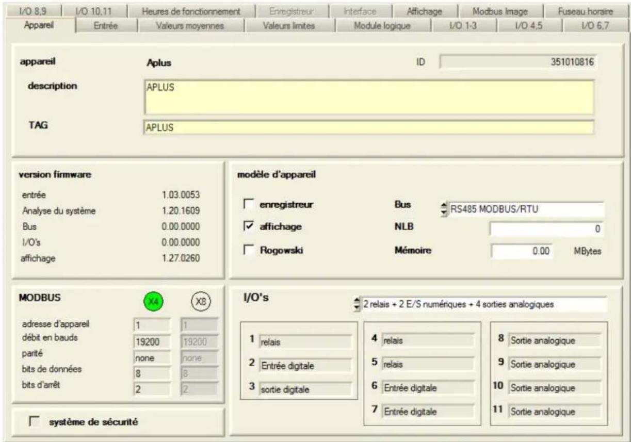
Task: Click X4 bits de données field
Action: pos(151,372)
